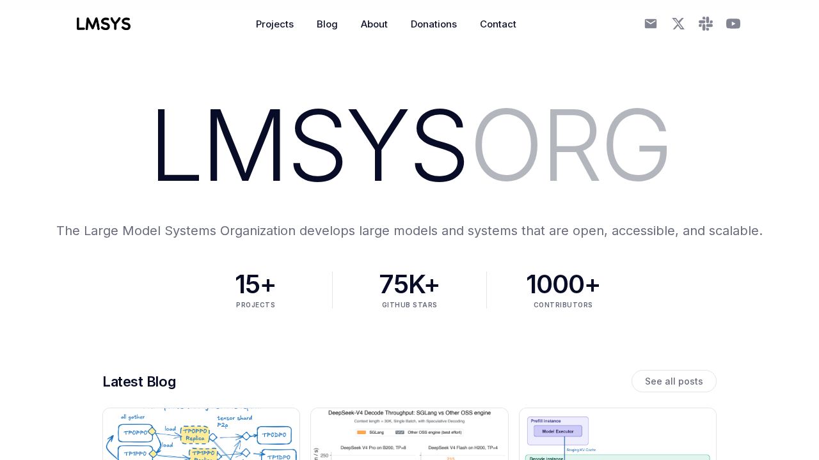819x460 pixels.
Task: Click the 75K+ GitHub Stars statistic
Action: (409, 290)
